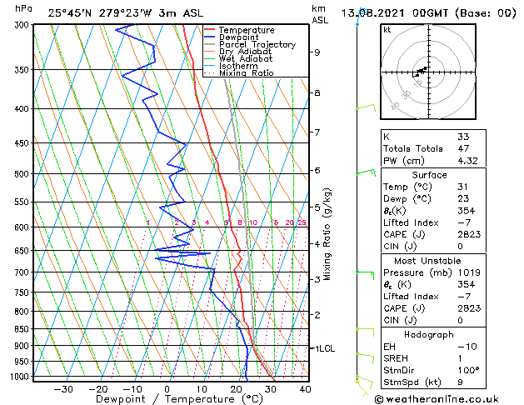Click the 5 km altitude tick label
Viewport: 524px width, 405px height.
(317, 207)
